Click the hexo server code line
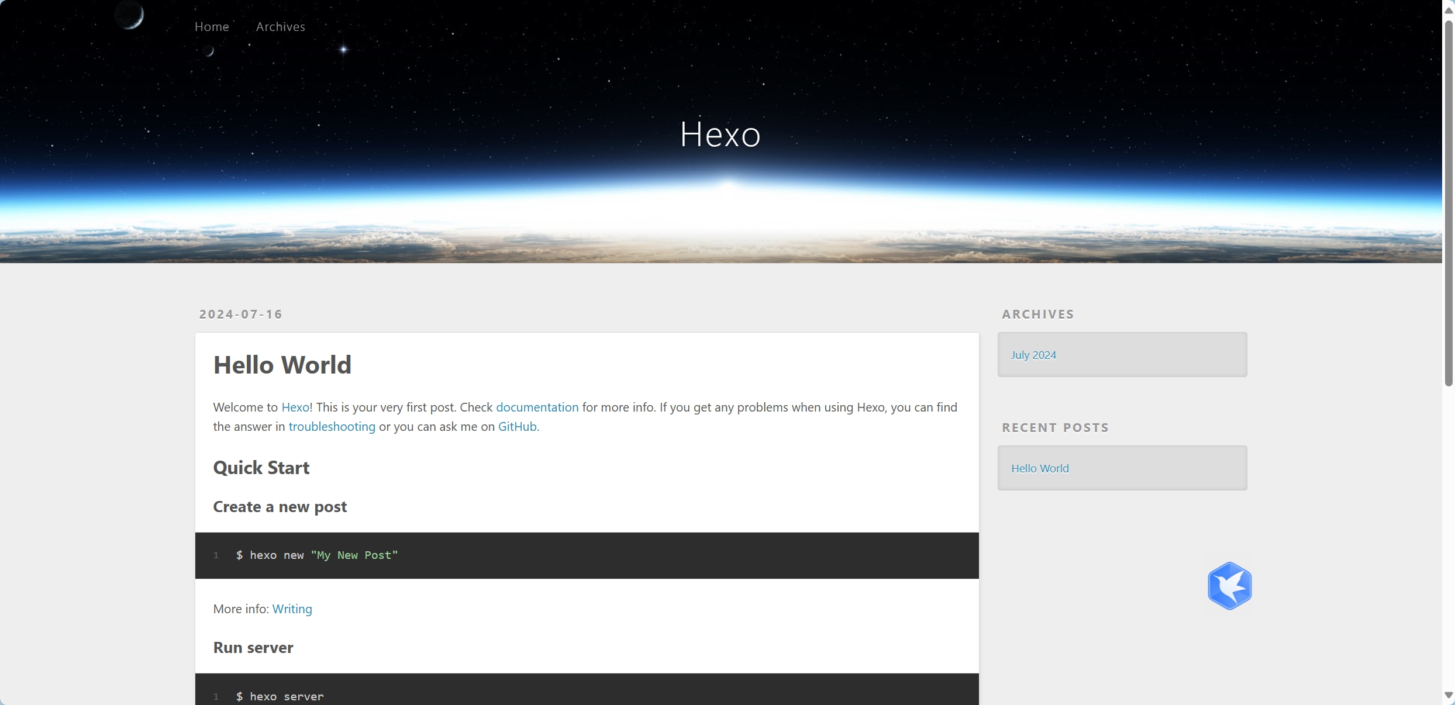The width and height of the screenshot is (1455, 705). click(x=280, y=696)
